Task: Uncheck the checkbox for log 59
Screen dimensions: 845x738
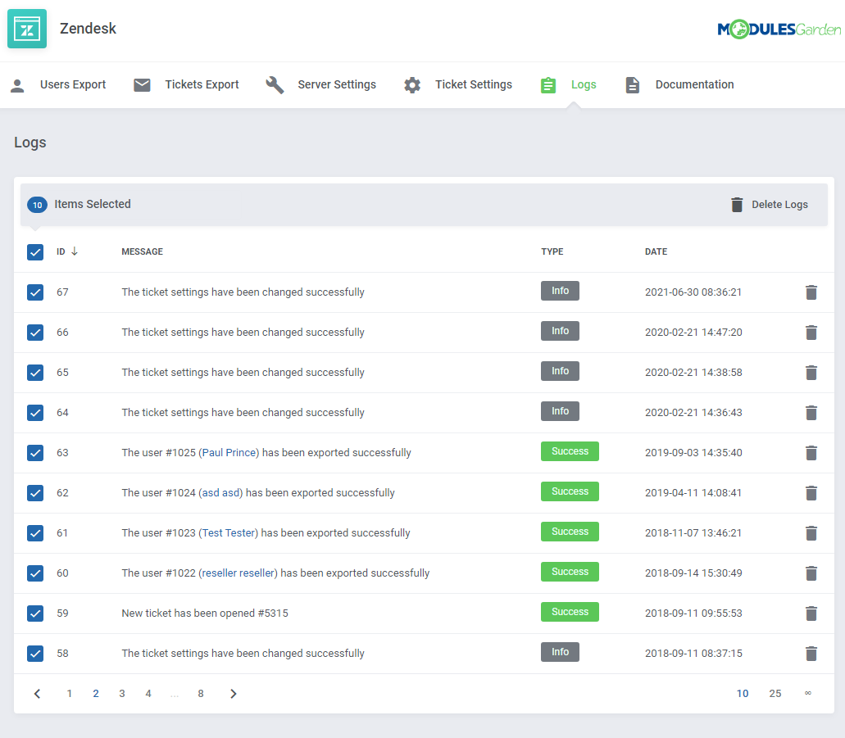Action: click(x=35, y=613)
